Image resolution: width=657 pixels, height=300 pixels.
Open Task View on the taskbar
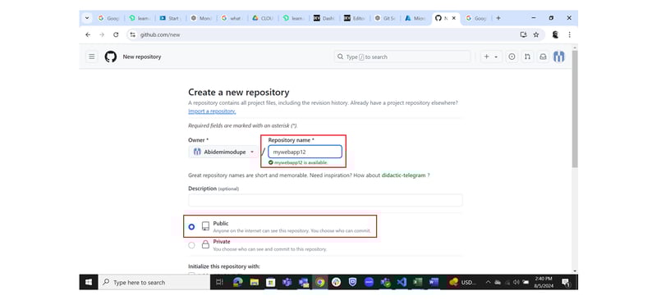coord(219,283)
